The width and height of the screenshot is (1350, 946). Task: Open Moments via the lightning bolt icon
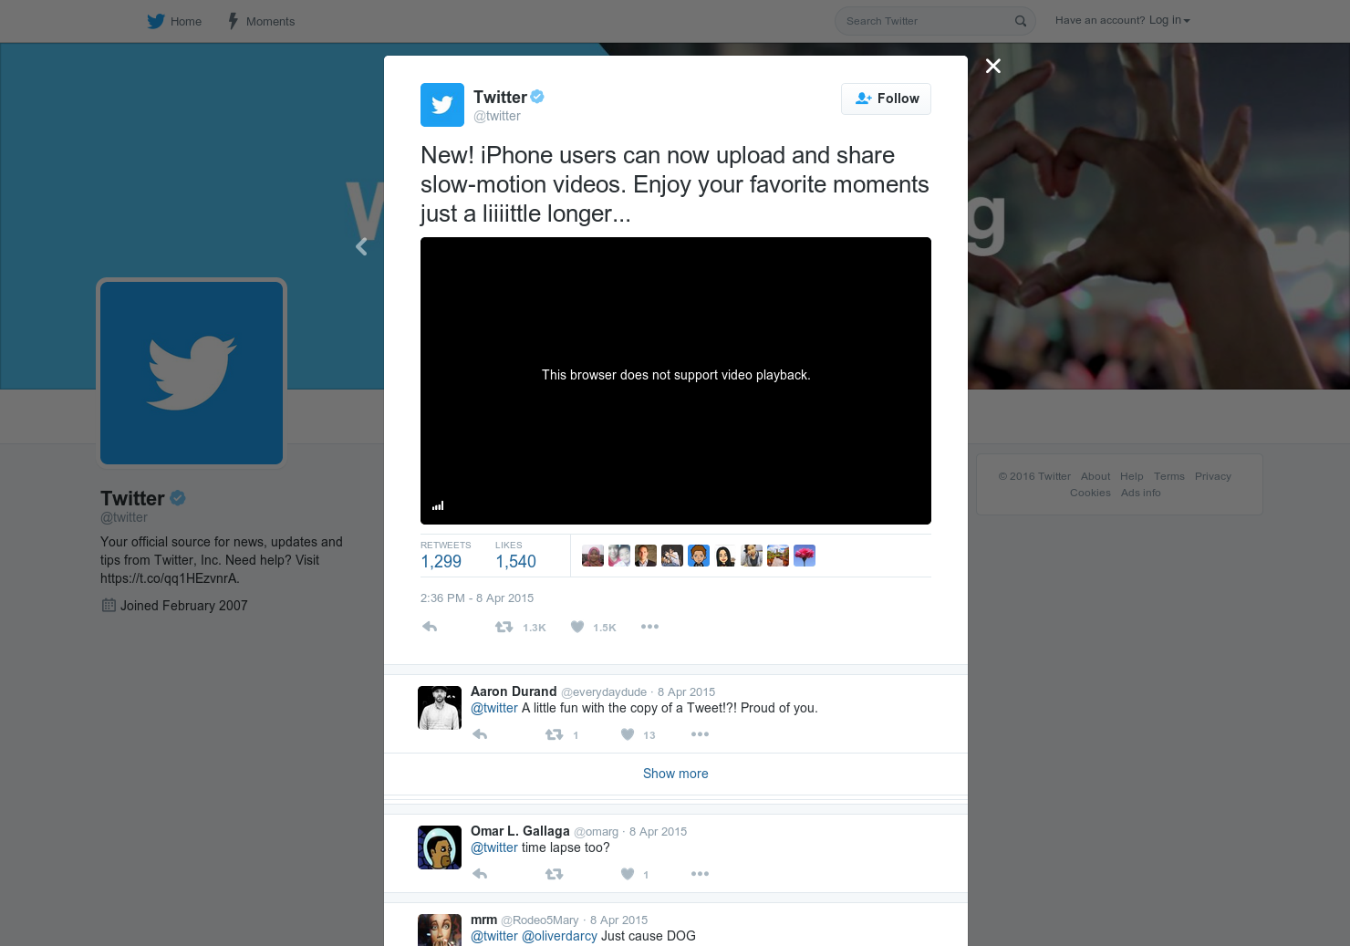point(233,20)
